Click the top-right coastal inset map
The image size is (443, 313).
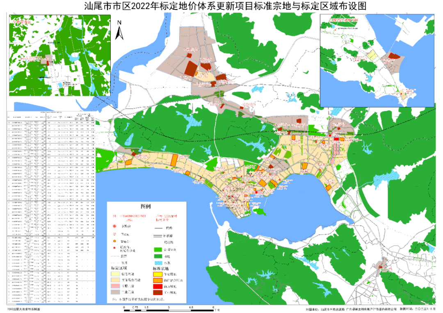click(x=377, y=60)
